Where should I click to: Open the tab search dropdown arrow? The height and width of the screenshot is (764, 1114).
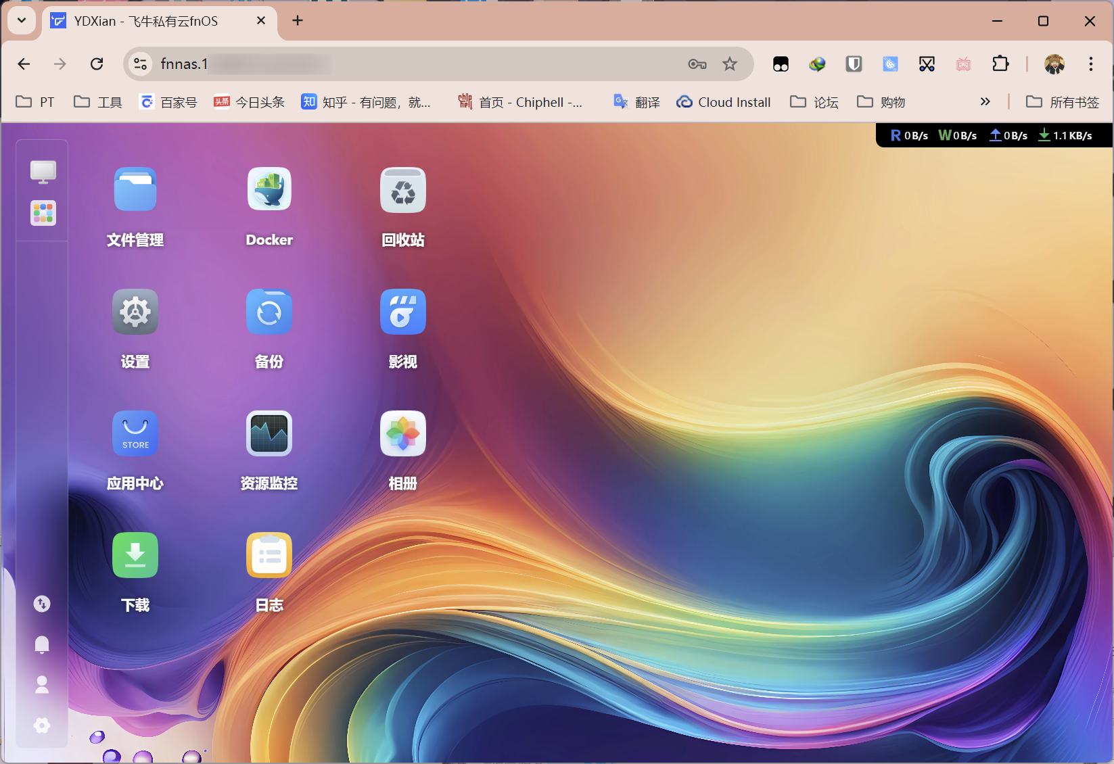pyautogui.click(x=22, y=20)
